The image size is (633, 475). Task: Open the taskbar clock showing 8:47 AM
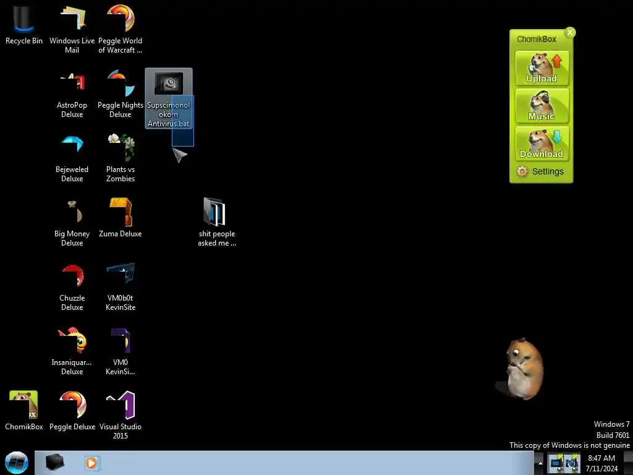(601, 463)
